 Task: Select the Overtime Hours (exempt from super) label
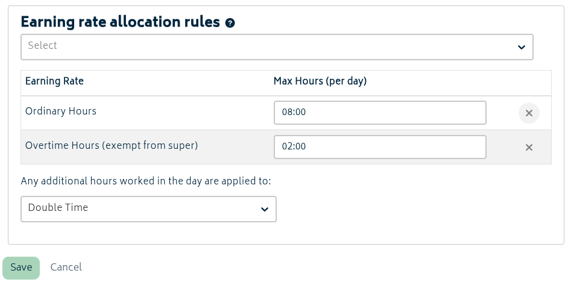(x=112, y=146)
